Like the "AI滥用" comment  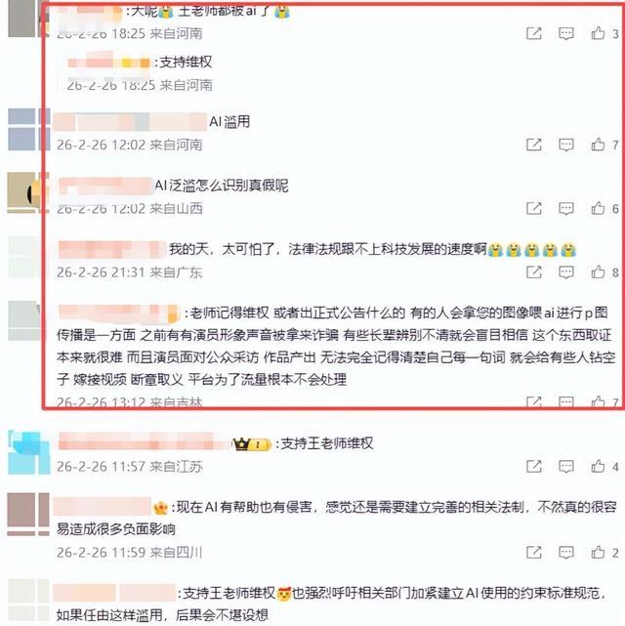(x=598, y=145)
